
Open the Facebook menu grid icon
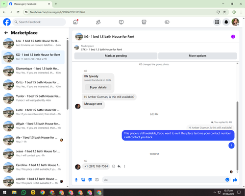pyautogui.click(x=217, y=22)
